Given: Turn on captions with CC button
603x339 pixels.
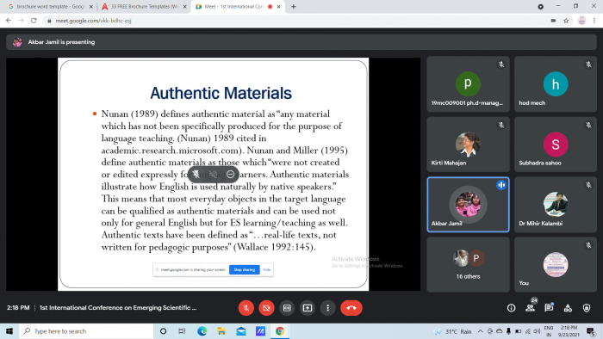Looking at the screenshot, I should click(x=287, y=308).
